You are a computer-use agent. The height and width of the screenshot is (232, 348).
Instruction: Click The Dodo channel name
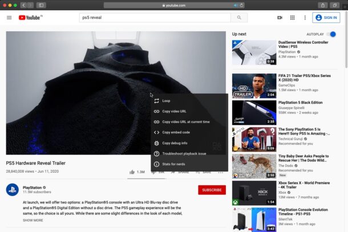(286, 166)
